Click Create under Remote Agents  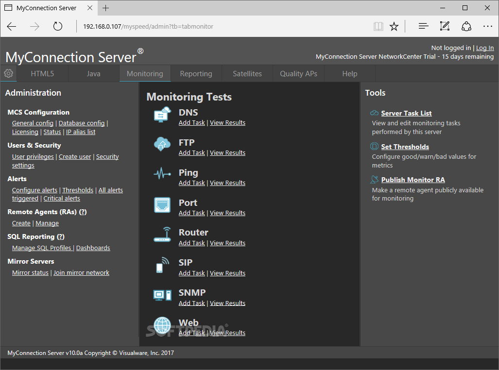[x=21, y=223]
